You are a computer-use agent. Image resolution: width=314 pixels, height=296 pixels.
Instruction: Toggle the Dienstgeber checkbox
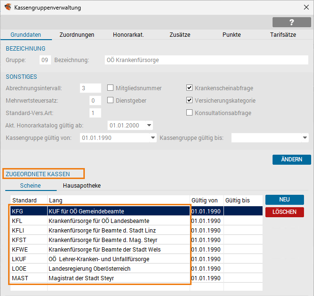tap(111, 100)
